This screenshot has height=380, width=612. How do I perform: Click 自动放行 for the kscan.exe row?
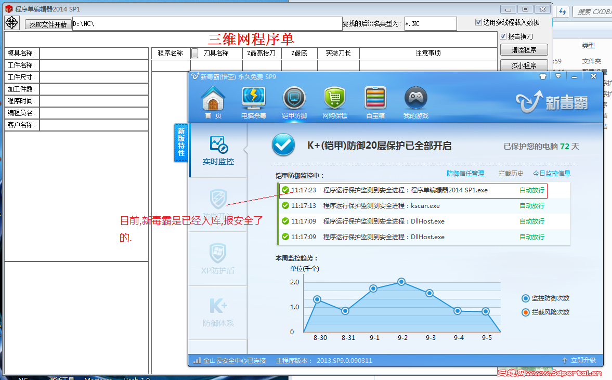pos(531,206)
